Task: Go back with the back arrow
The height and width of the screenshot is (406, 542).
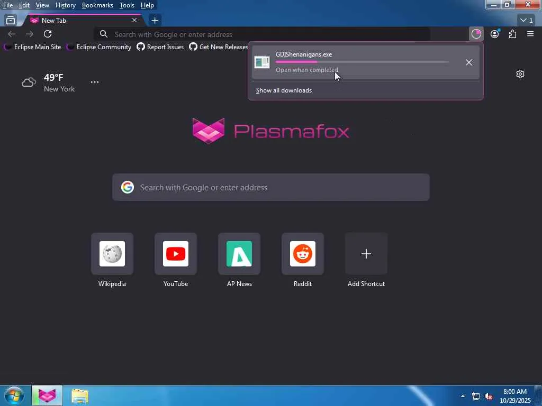Action: tap(12, 34)
